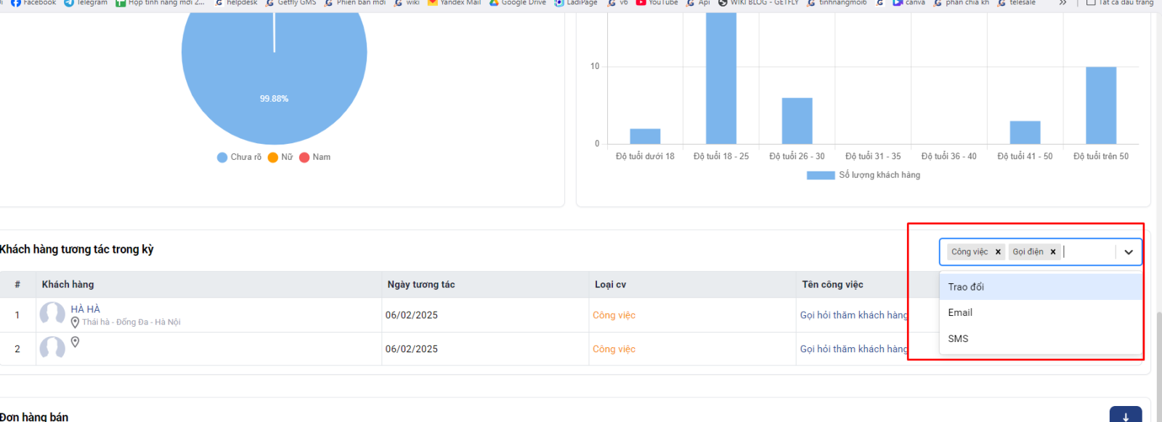The height and width of the screenshot is (422, 1162).
Task: Toggle "Số lượng khách hàng" legend swatch
Action: 820,175
